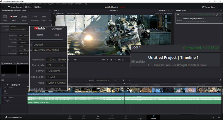This screenshot has height=120, width=223.
Task: Switch to the Fairlight page
Action: pyautogui.click(x=140, y=117)
